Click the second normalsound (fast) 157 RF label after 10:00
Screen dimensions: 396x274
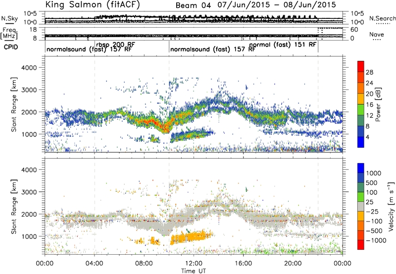pos(213,49)
